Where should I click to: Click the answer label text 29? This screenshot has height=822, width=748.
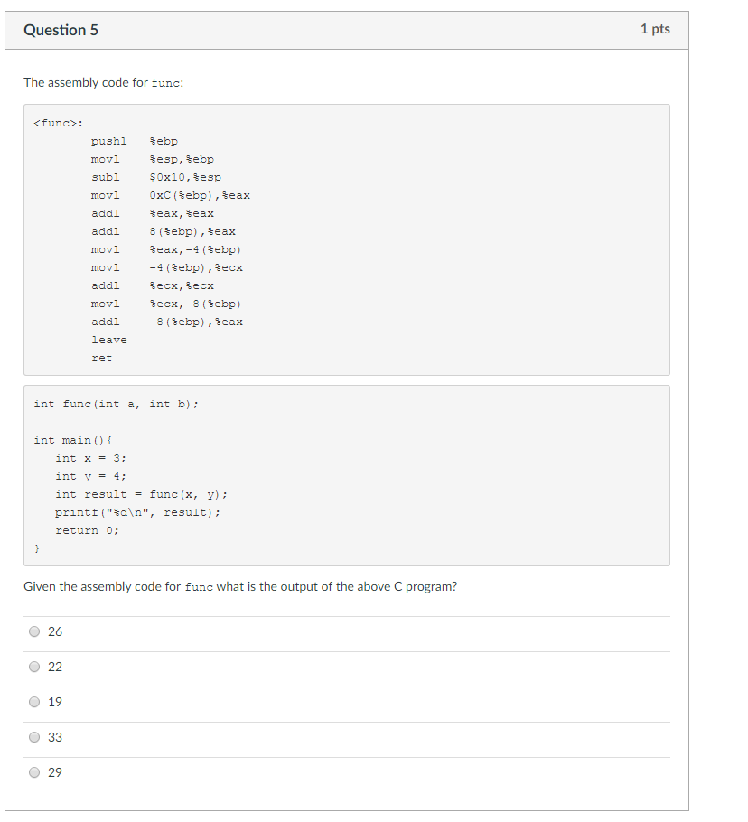[55, 772]
